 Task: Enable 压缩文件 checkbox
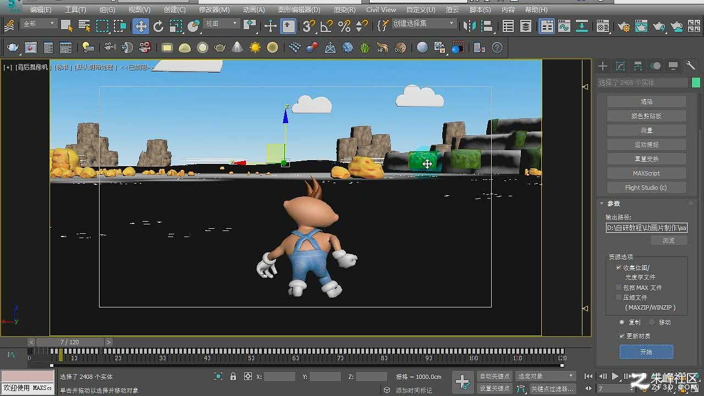tap(619, 298)
